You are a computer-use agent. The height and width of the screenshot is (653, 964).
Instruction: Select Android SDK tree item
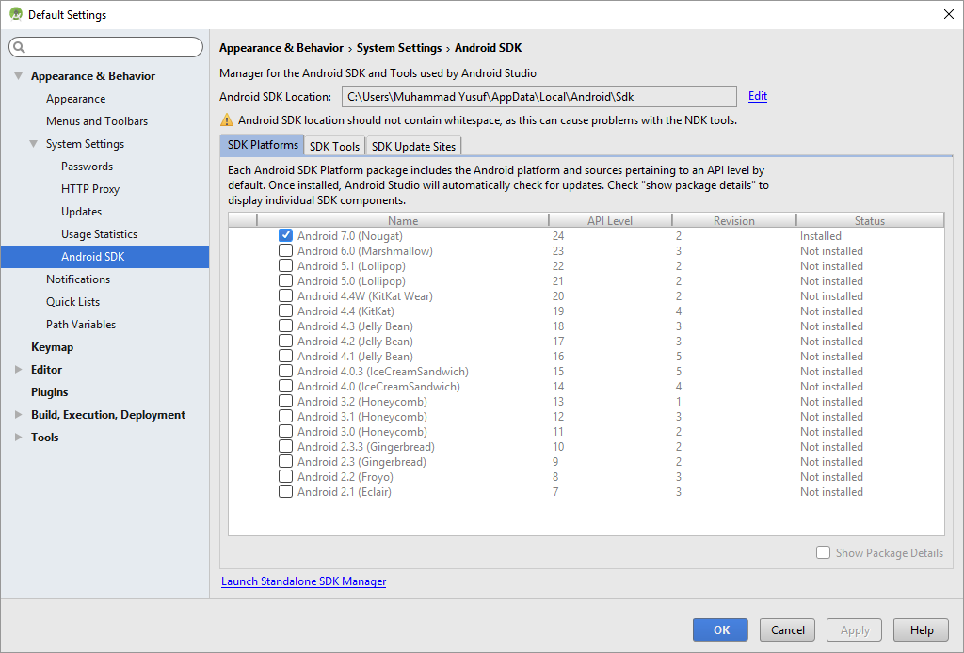[105, 257]
